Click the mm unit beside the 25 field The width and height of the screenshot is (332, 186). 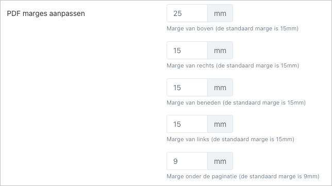tap(220, 13)
